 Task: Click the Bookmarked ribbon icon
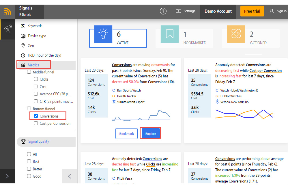click(169, 34)
